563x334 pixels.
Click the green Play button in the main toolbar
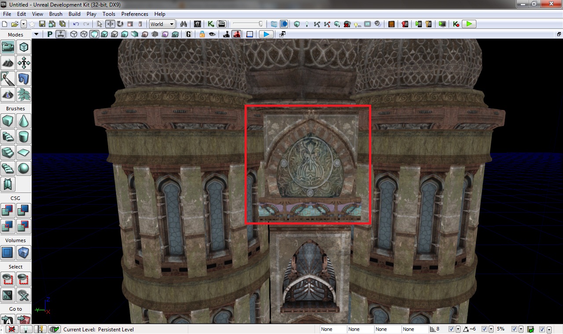[x=469, y=24]
